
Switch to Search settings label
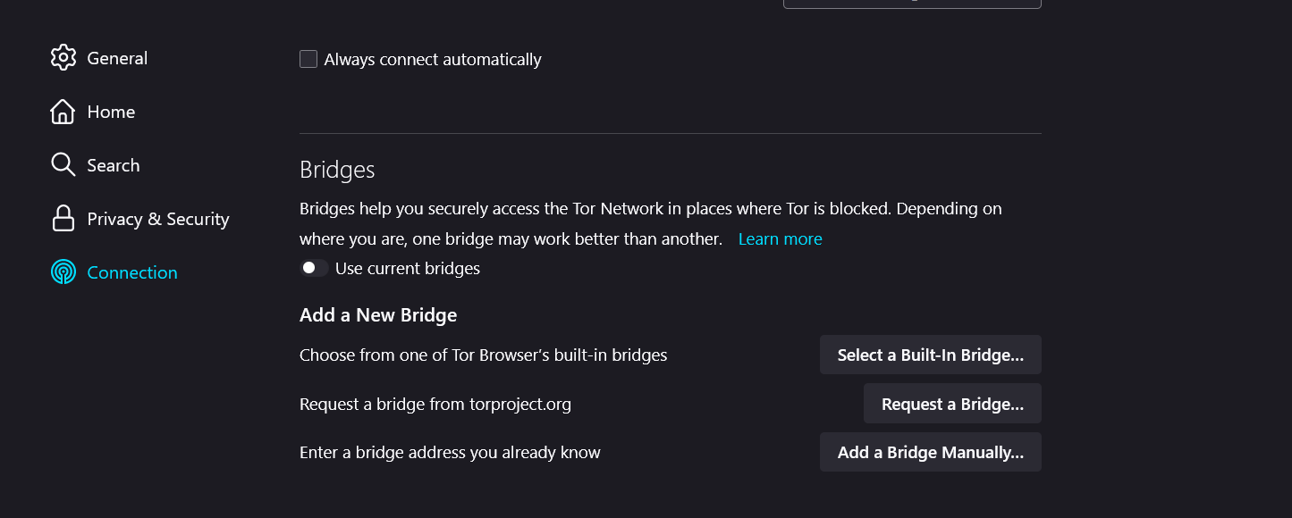click(114, 165)
